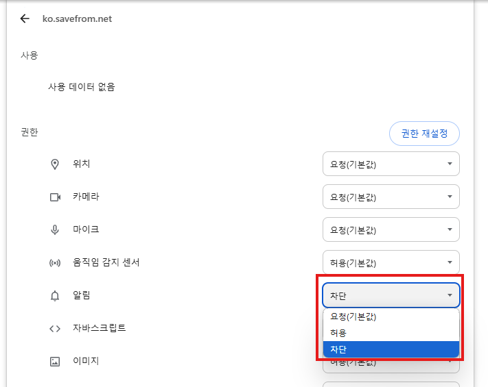Open the 움직임 감지 센서 dropdown
Viewport: 488px width, 387px height.
[x=391, y=262]
